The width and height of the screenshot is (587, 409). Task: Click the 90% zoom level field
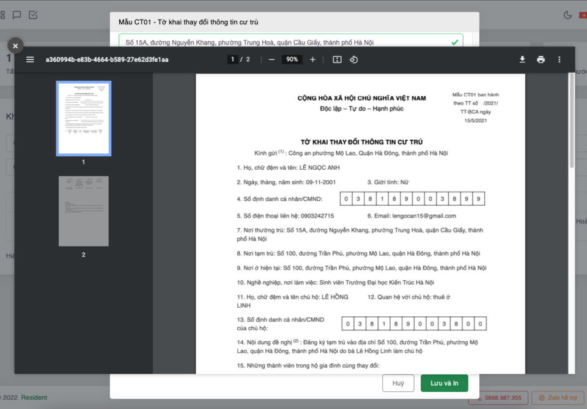point(292,59)
